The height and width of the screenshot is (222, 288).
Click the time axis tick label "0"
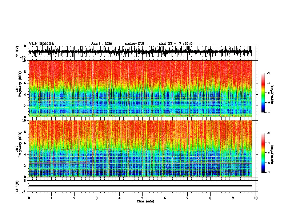pyautogui.click(x=29, y=198)
